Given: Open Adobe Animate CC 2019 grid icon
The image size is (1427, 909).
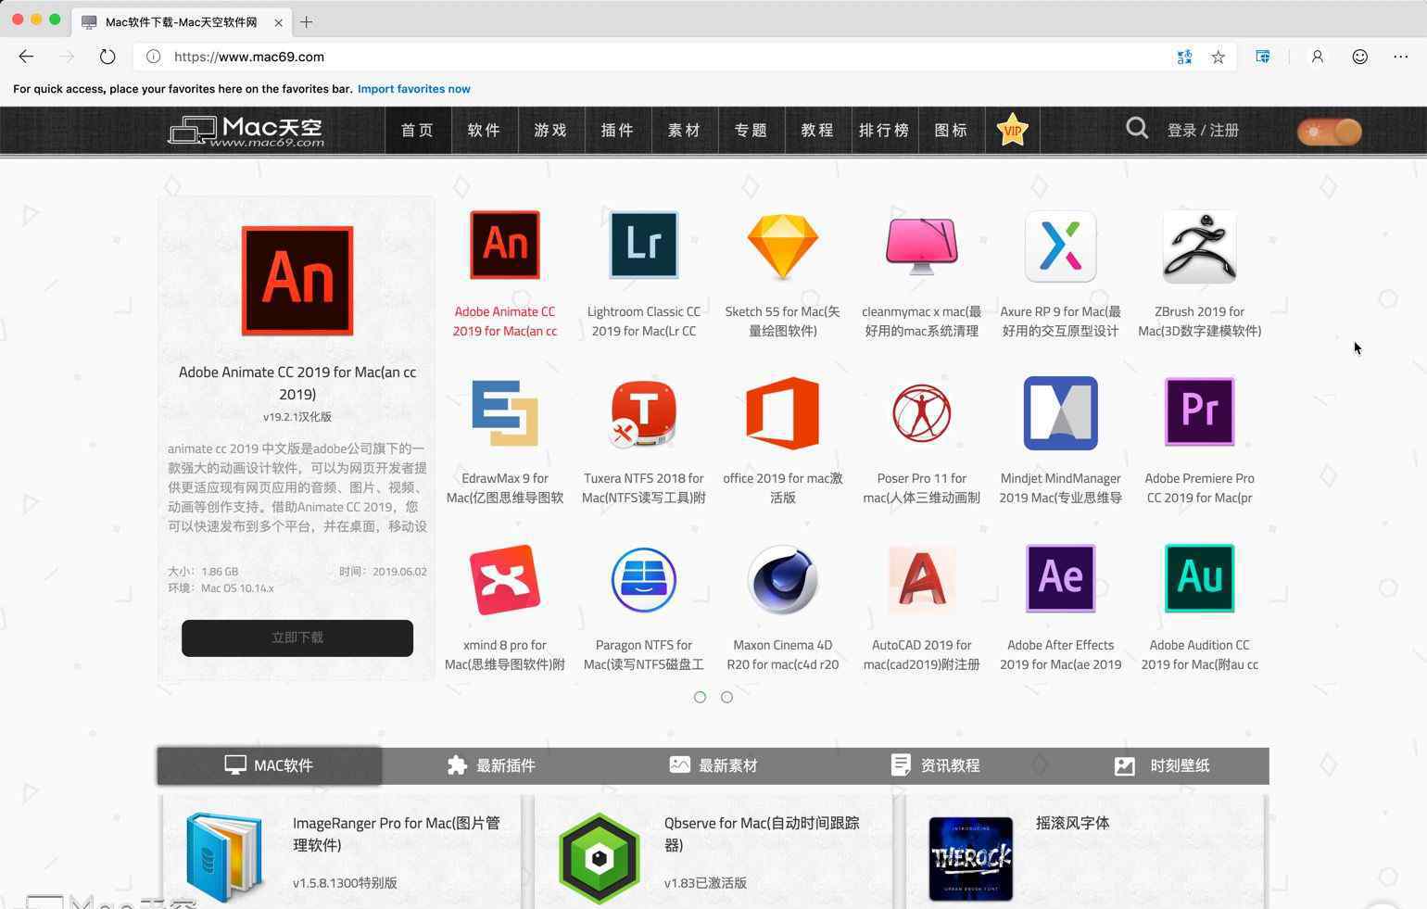Looking at the screenshot, I should (505, 245).
